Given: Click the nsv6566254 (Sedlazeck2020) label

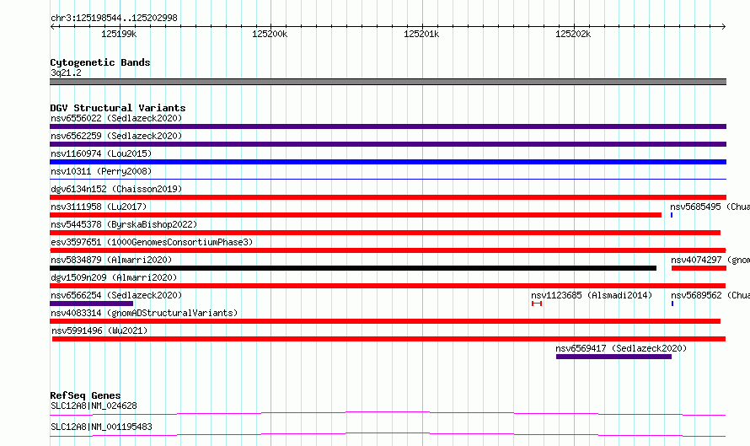Looking at the screenshot, I should [116, 295].
